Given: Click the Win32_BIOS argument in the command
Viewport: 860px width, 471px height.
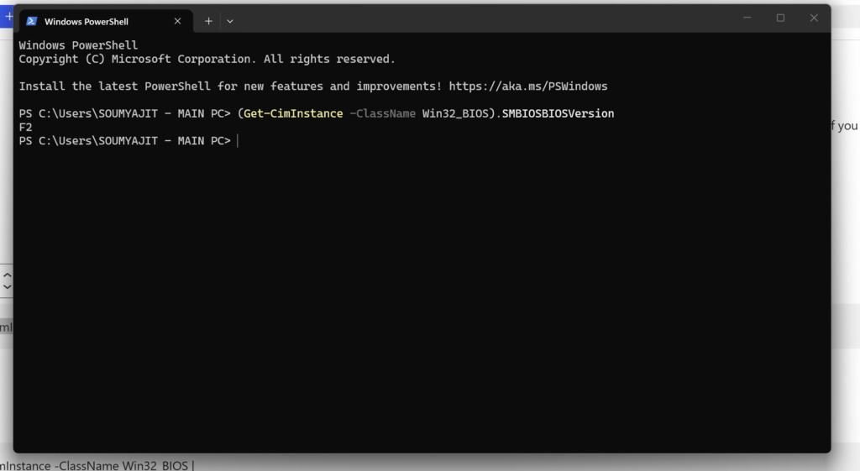Looking at the screenshot, I should point(455,113).
